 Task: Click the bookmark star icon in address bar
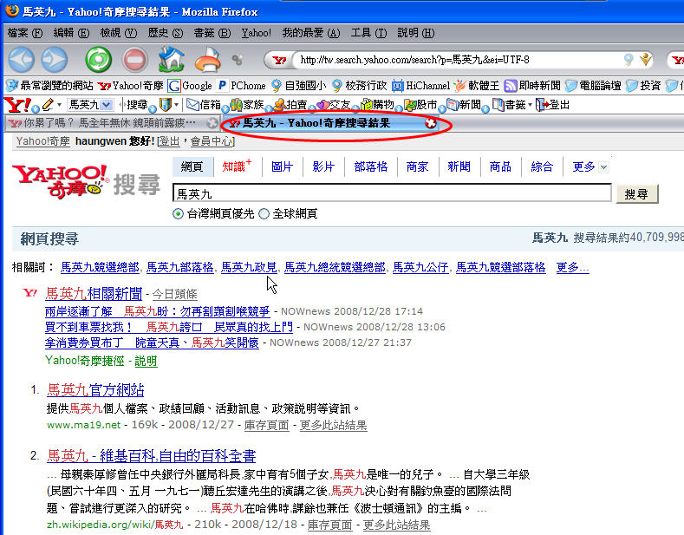[646, 59]
